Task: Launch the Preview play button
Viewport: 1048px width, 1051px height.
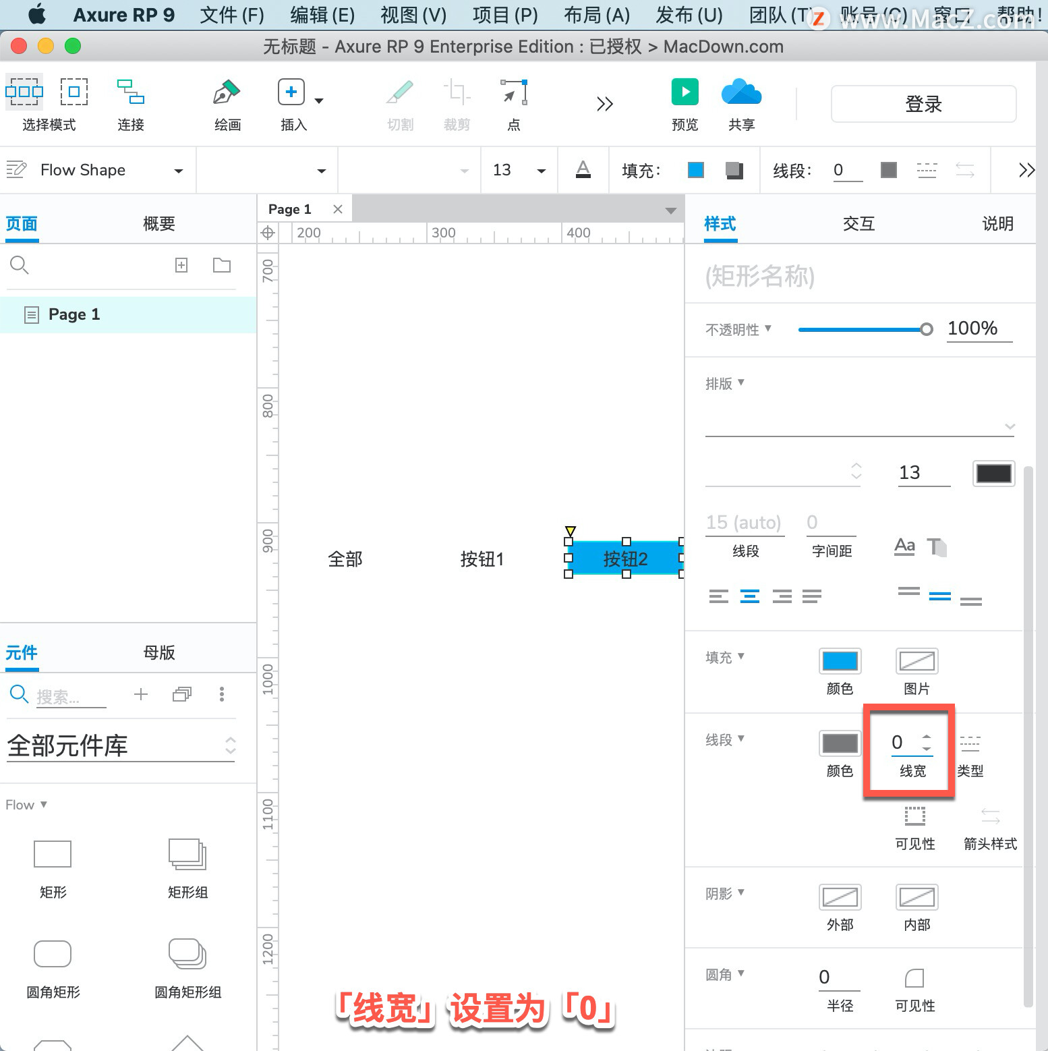Action: pyautogui.click(x=685, y=92)
